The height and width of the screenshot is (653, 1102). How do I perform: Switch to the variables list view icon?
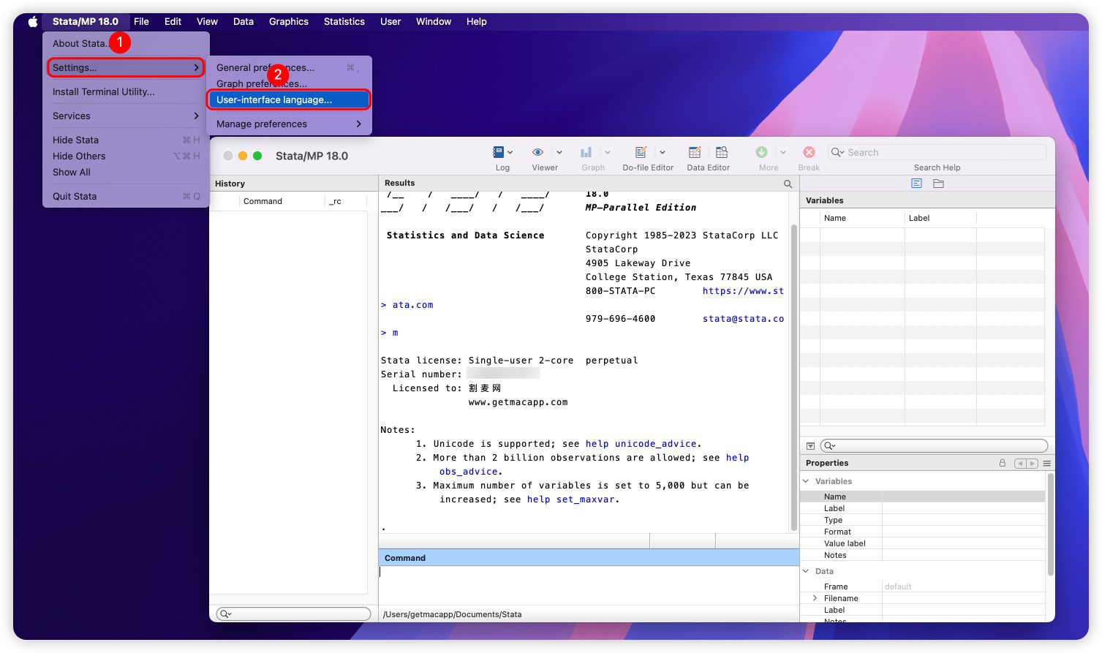tap(916, 184)
